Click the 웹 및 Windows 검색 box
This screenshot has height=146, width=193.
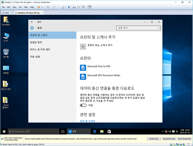(x=34, y=132)
